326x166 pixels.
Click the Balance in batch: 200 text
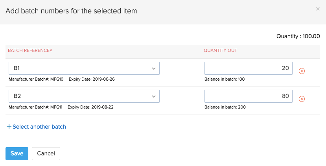[225, 107]
